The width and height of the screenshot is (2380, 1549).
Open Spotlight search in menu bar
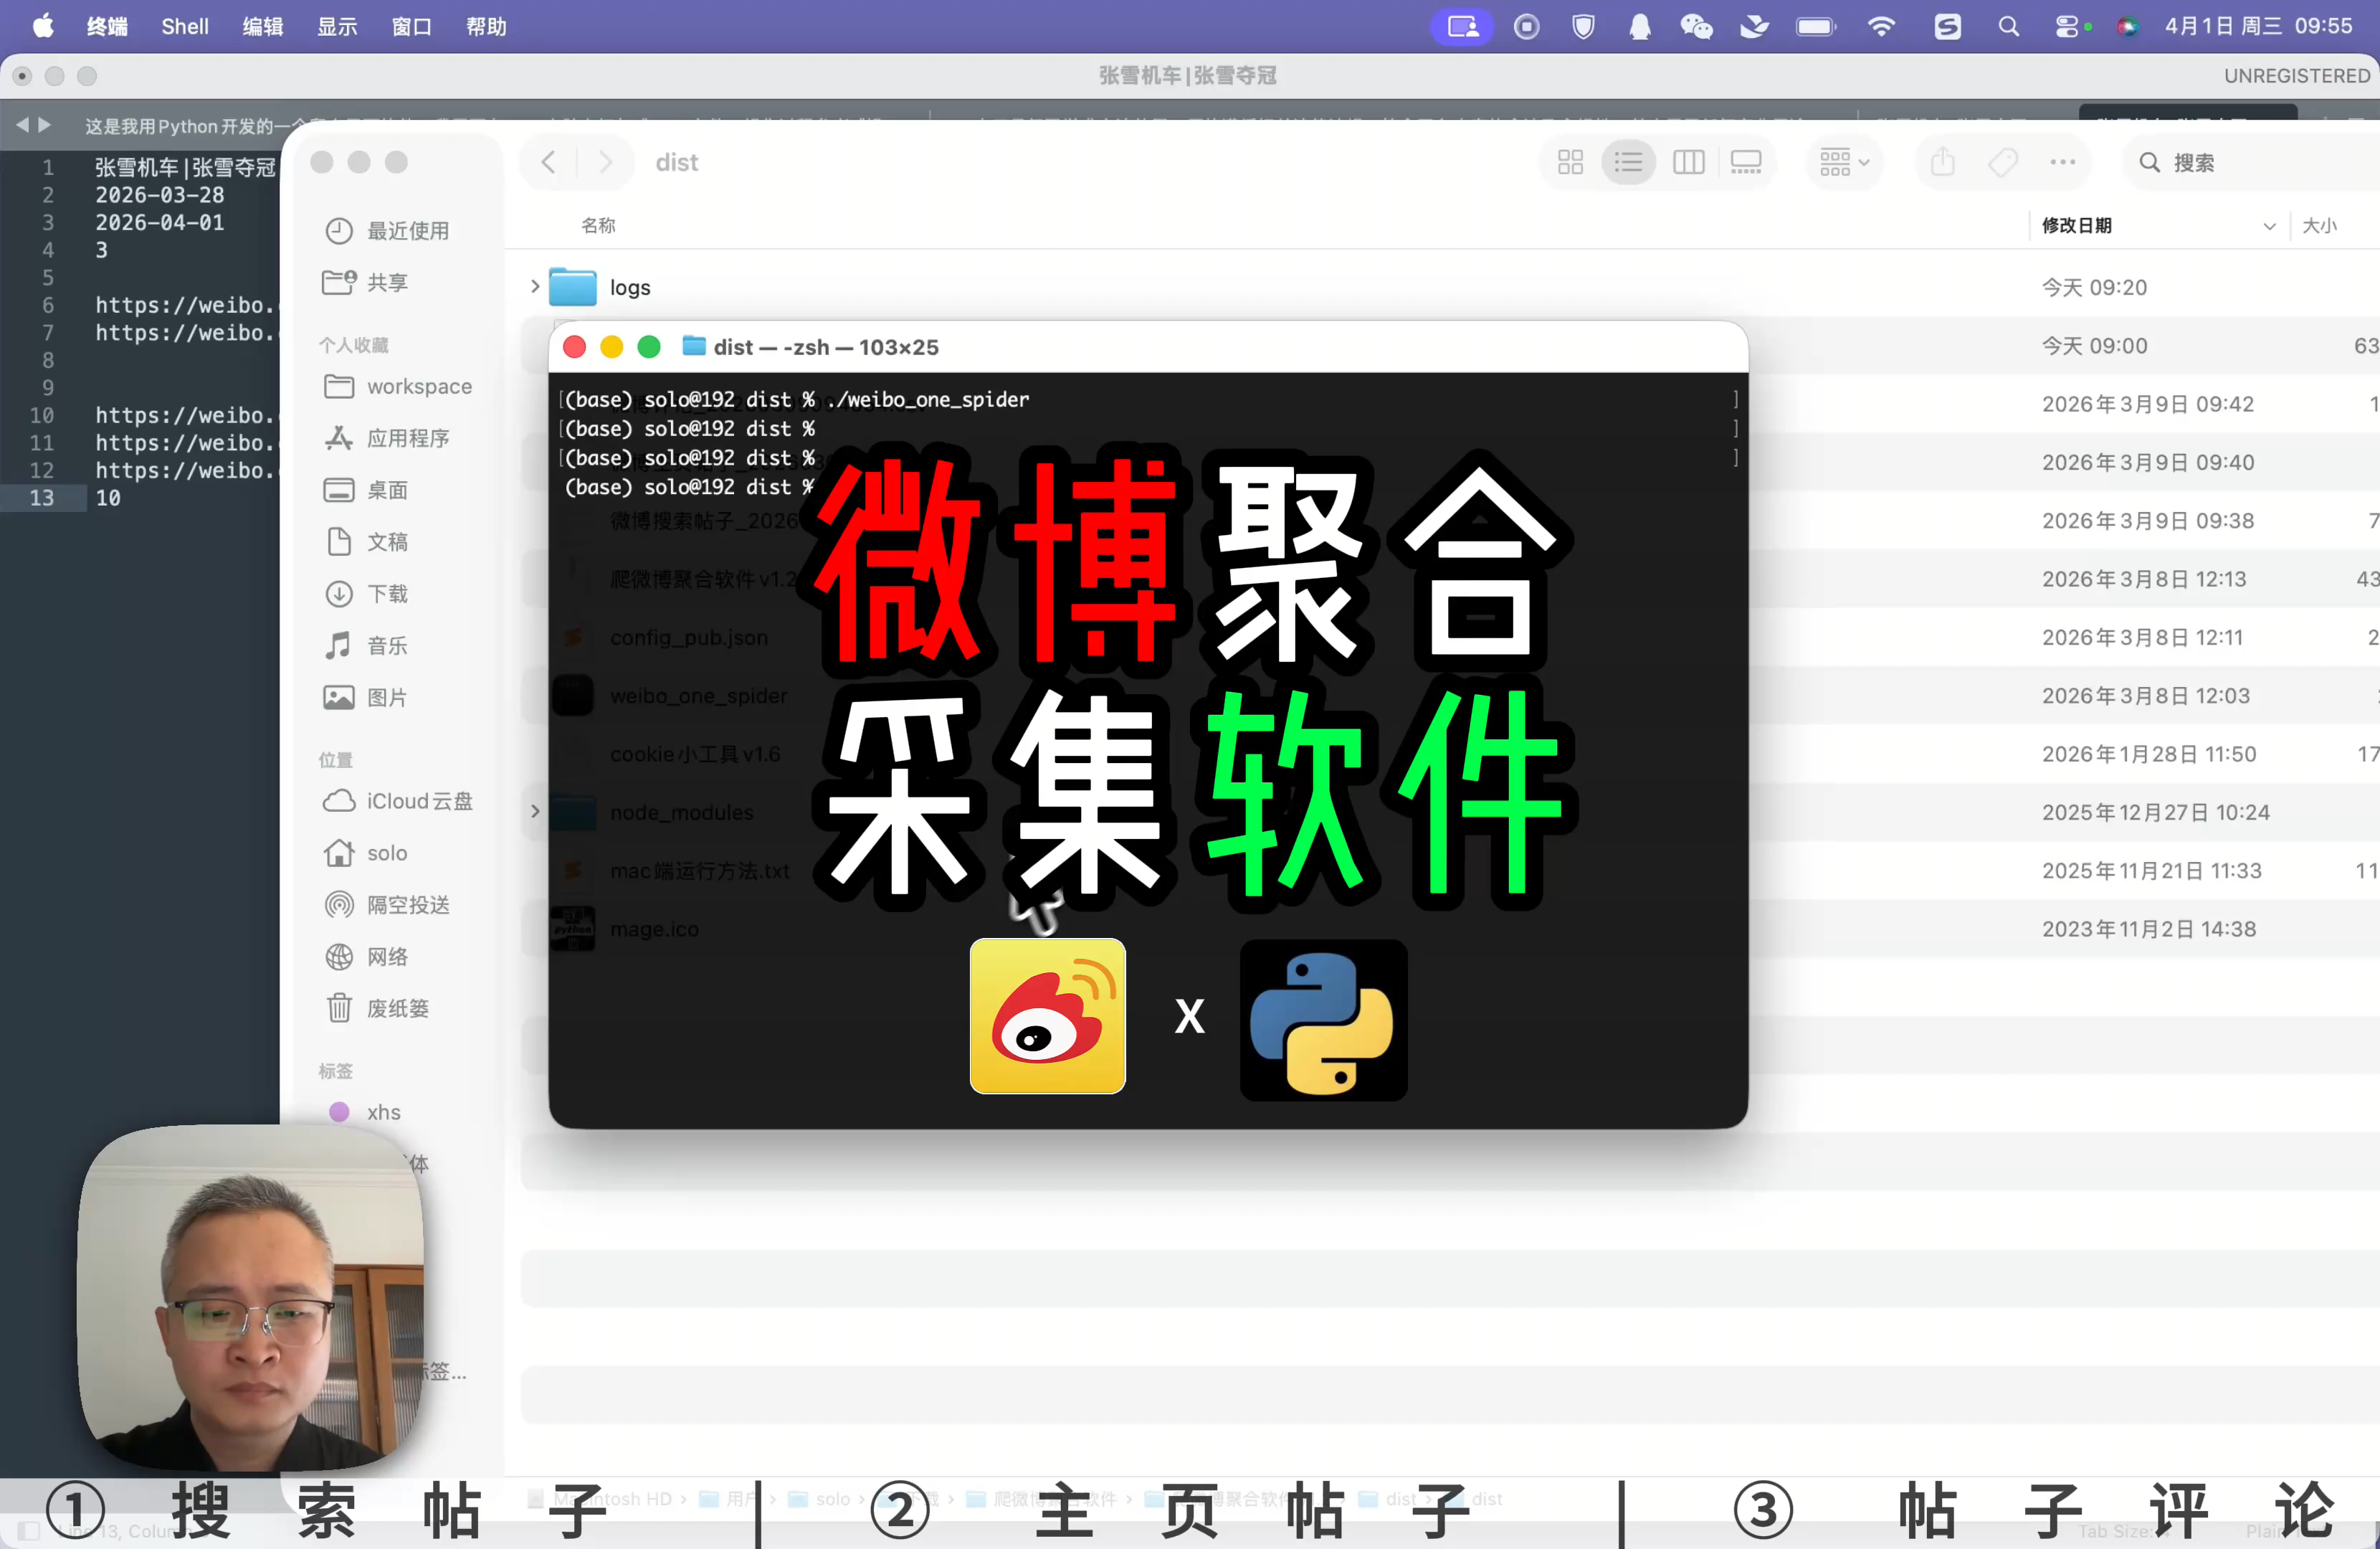click(2008, 26)
